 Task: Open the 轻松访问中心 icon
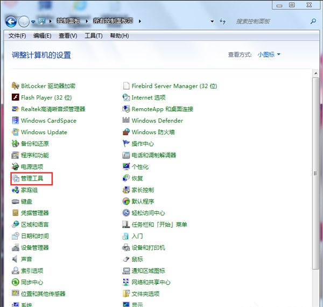coord(126,213)
